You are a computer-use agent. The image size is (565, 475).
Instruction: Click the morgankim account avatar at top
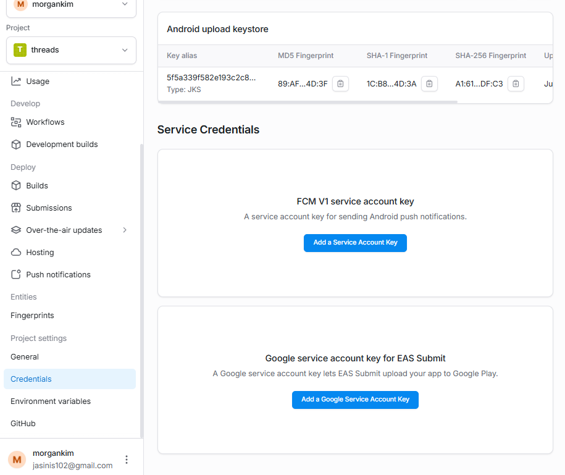(x=20, y=4)
